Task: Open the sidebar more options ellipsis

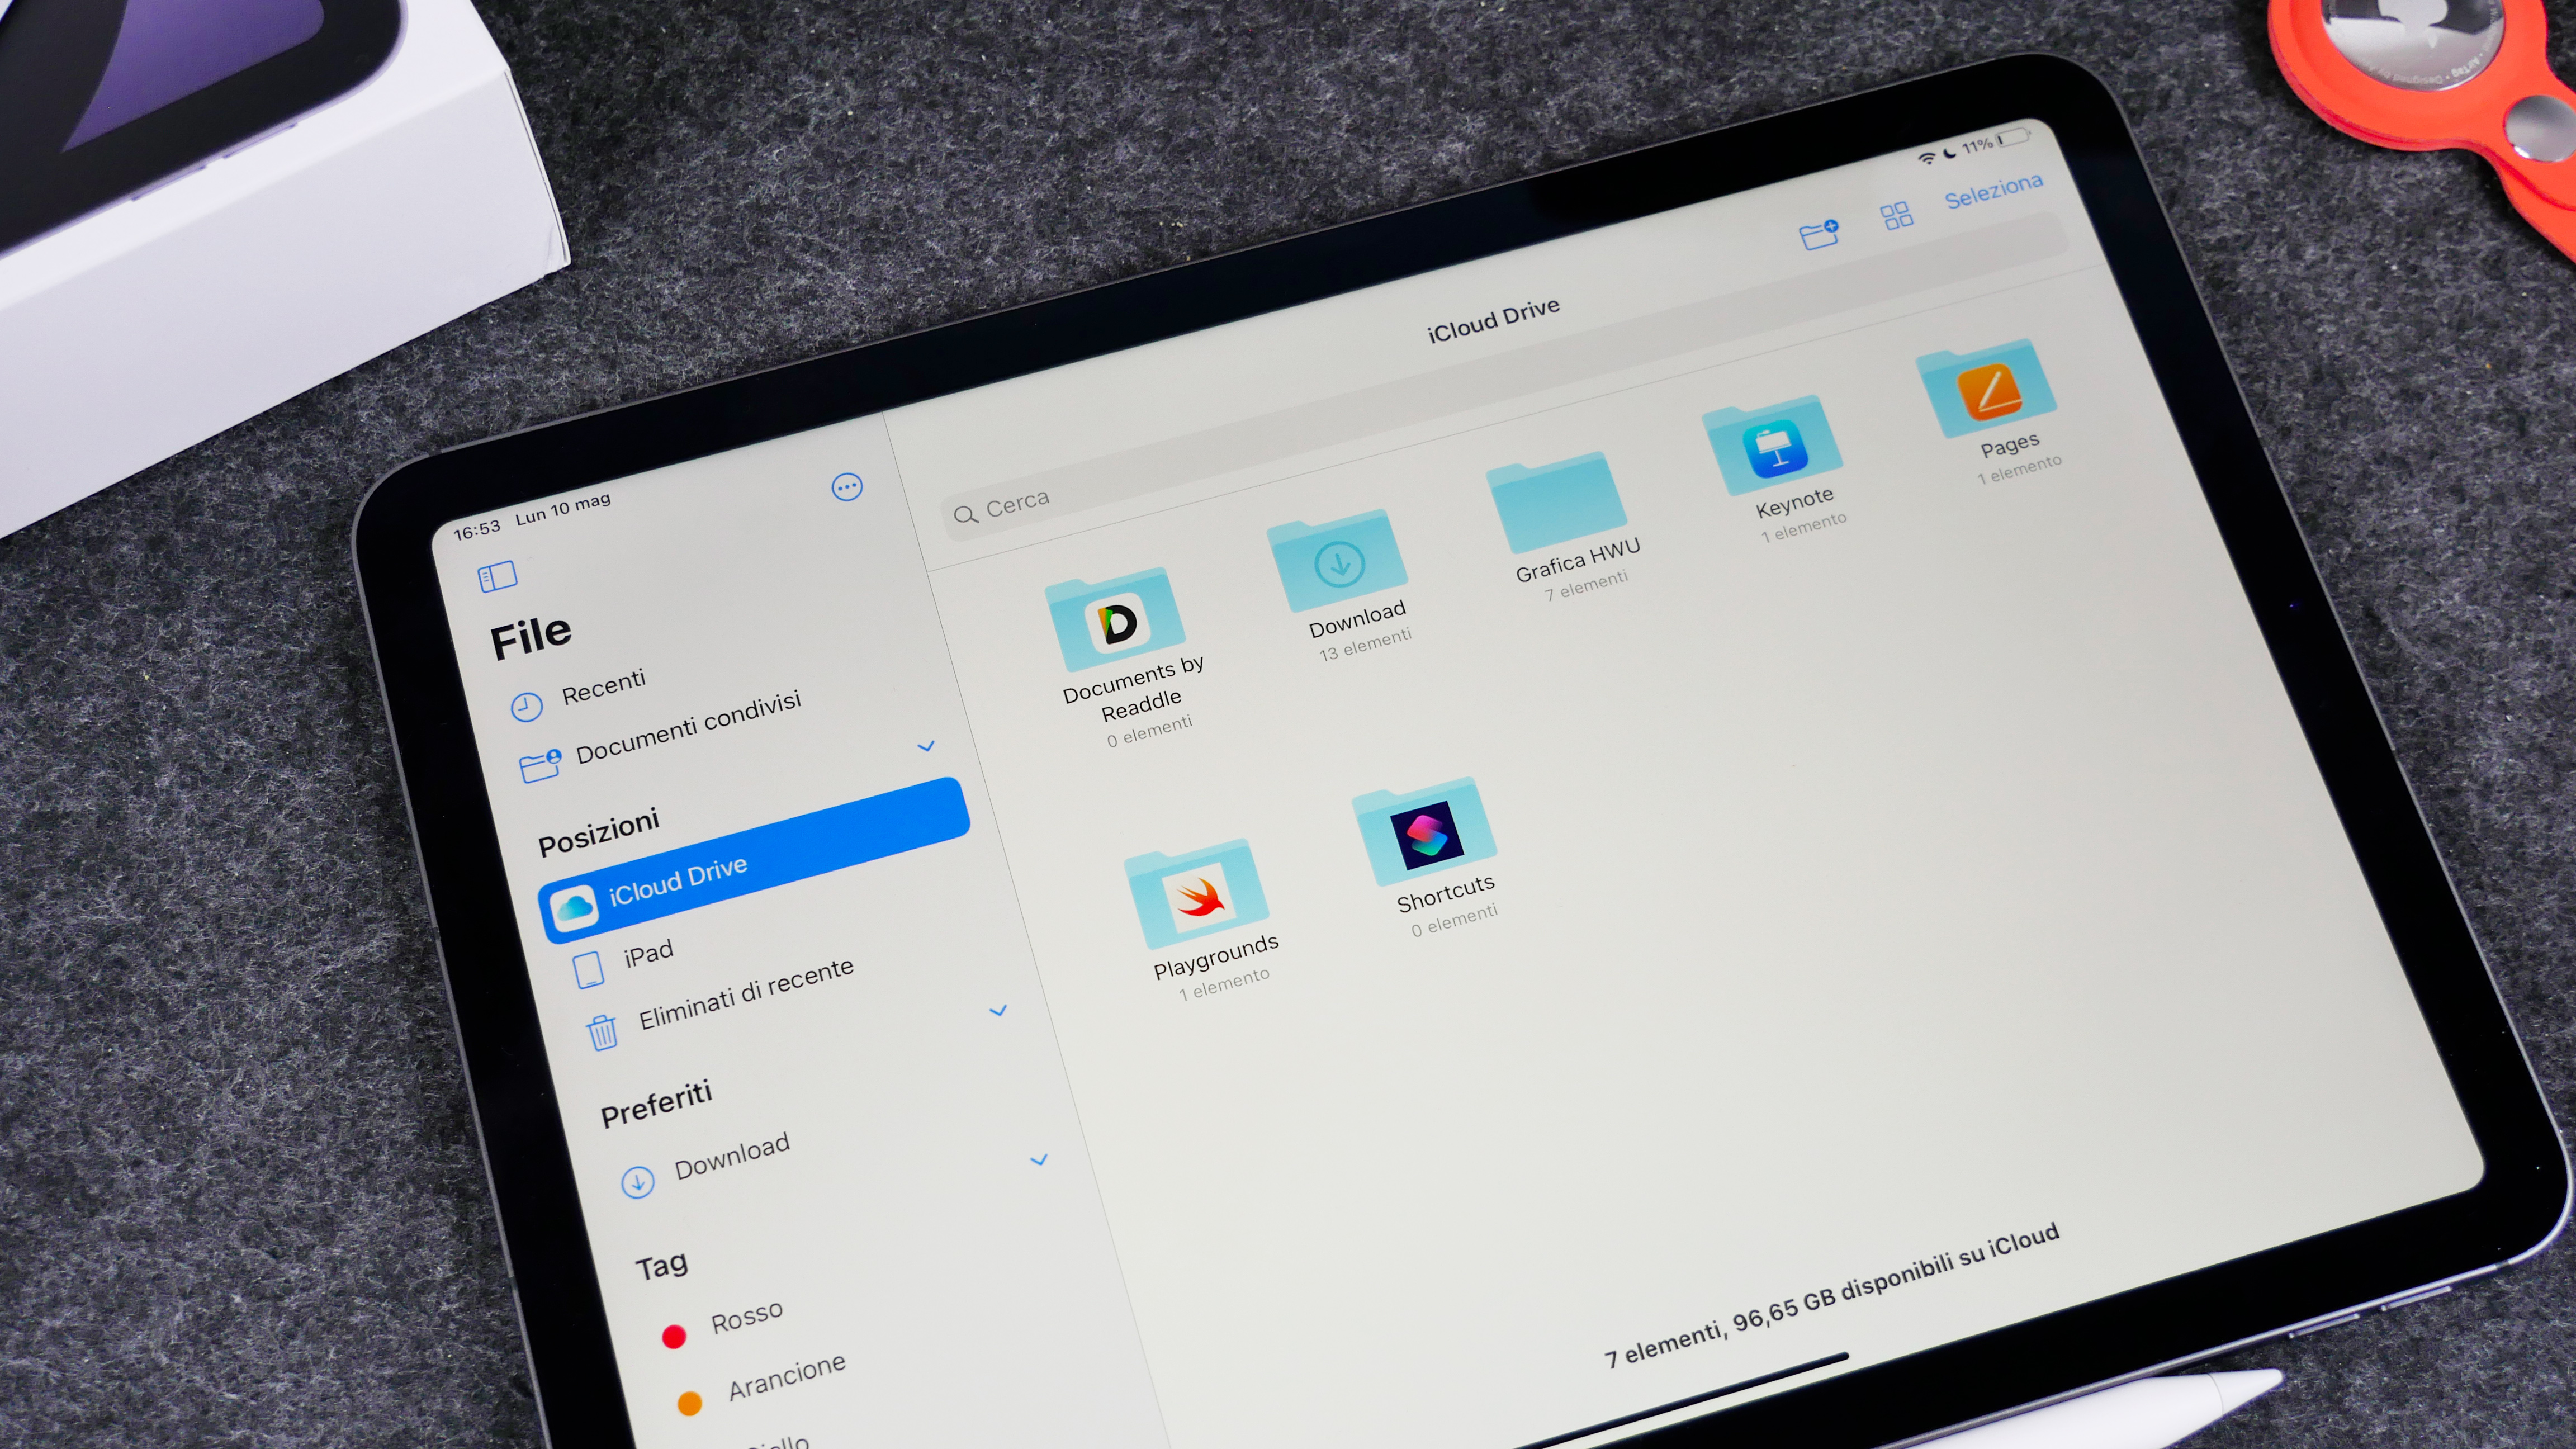Action: click(x=847, y=487)
